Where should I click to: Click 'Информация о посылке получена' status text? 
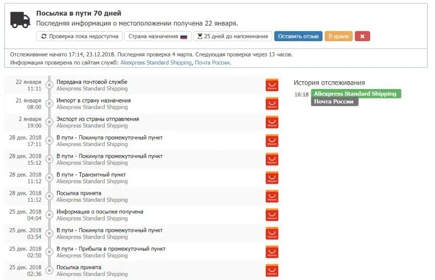click(x=100, y=212)
